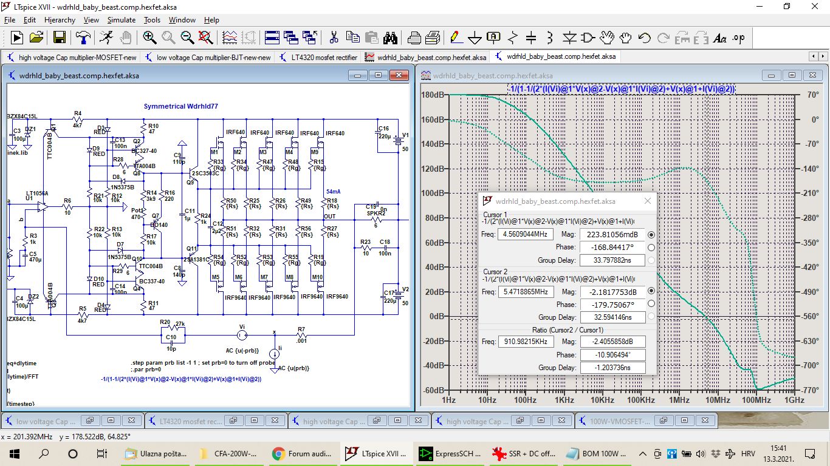Click the plot trace expression label at top
830x466 pixels.
click(622, 89)
